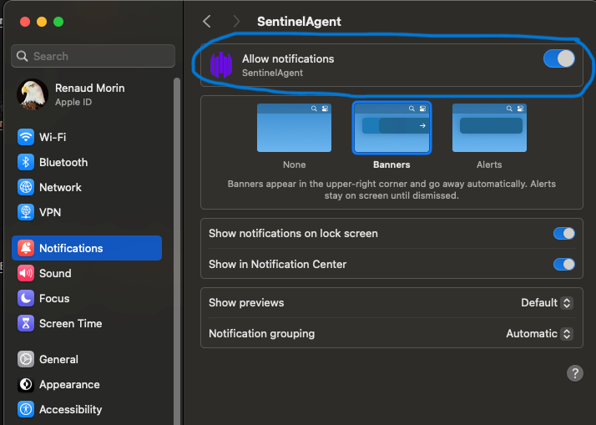Click the back arrow button
This screenshot has width=596, height=425.
click(207, 22)
